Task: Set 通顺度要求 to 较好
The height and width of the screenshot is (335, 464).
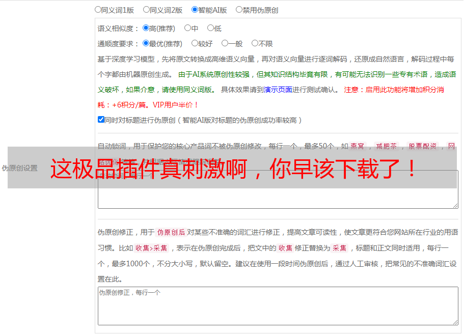Action: click(x=195, y=43)
